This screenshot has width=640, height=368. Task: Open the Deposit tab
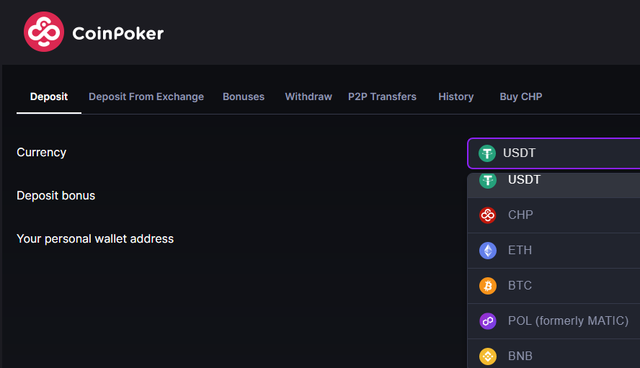click(x=49, y=97)
